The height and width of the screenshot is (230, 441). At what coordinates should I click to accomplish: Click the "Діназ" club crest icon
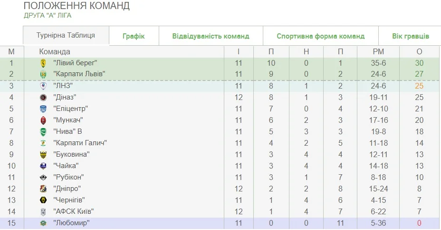tap(43, 97)
